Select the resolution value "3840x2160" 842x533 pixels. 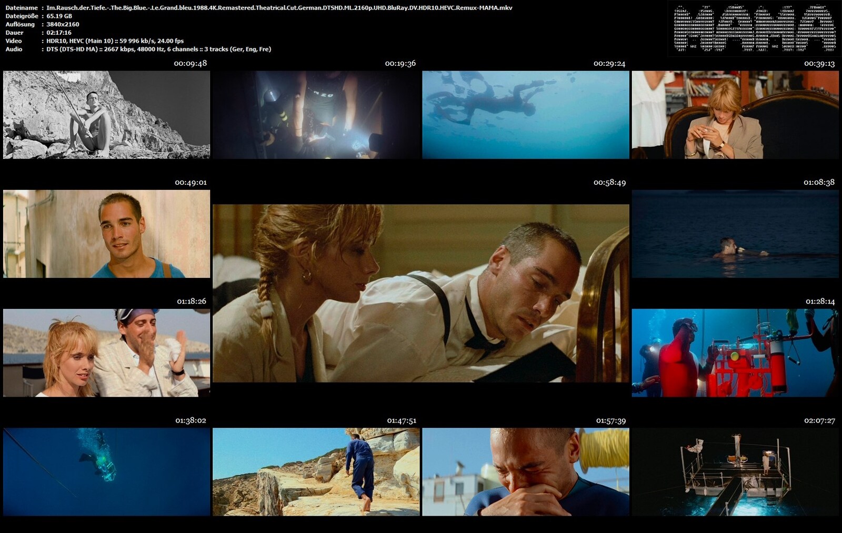click(x=63, y=24)
